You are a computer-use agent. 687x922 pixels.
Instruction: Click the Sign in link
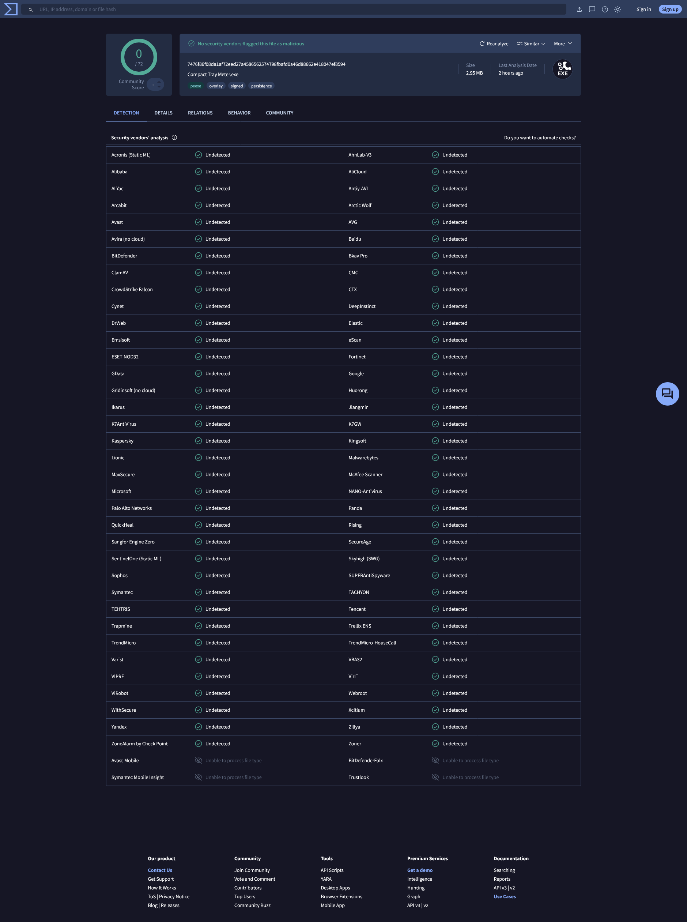643,9
